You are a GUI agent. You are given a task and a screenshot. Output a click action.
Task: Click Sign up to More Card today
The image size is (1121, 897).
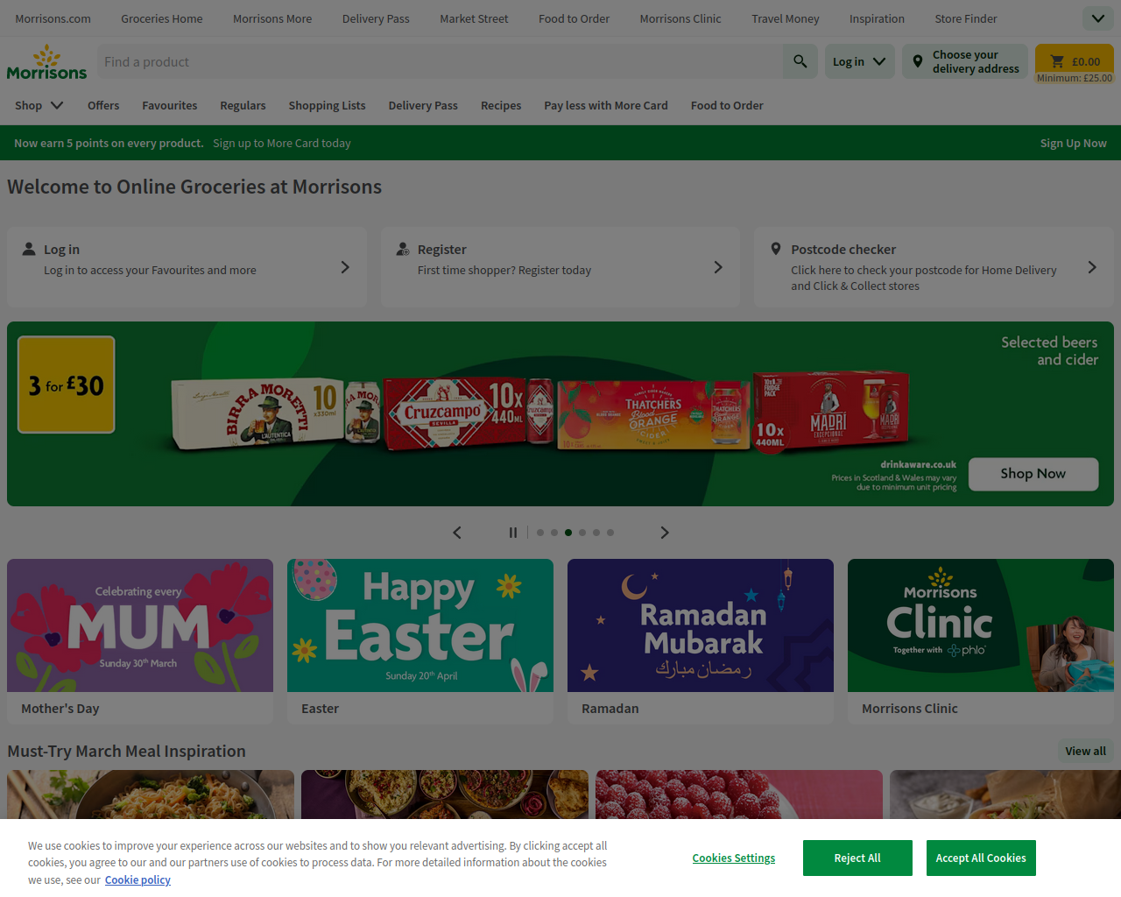click(282, 143)
